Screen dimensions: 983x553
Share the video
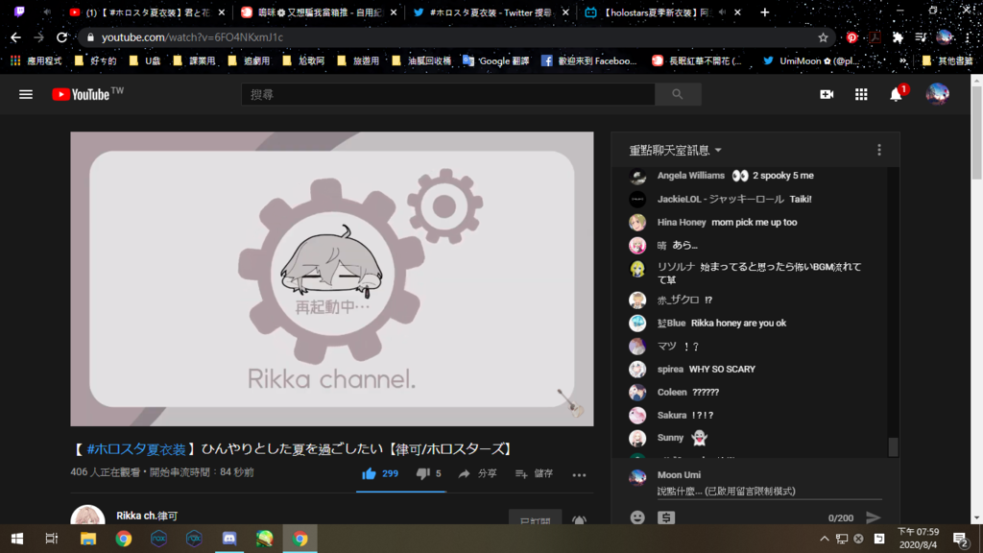(478, 474)
